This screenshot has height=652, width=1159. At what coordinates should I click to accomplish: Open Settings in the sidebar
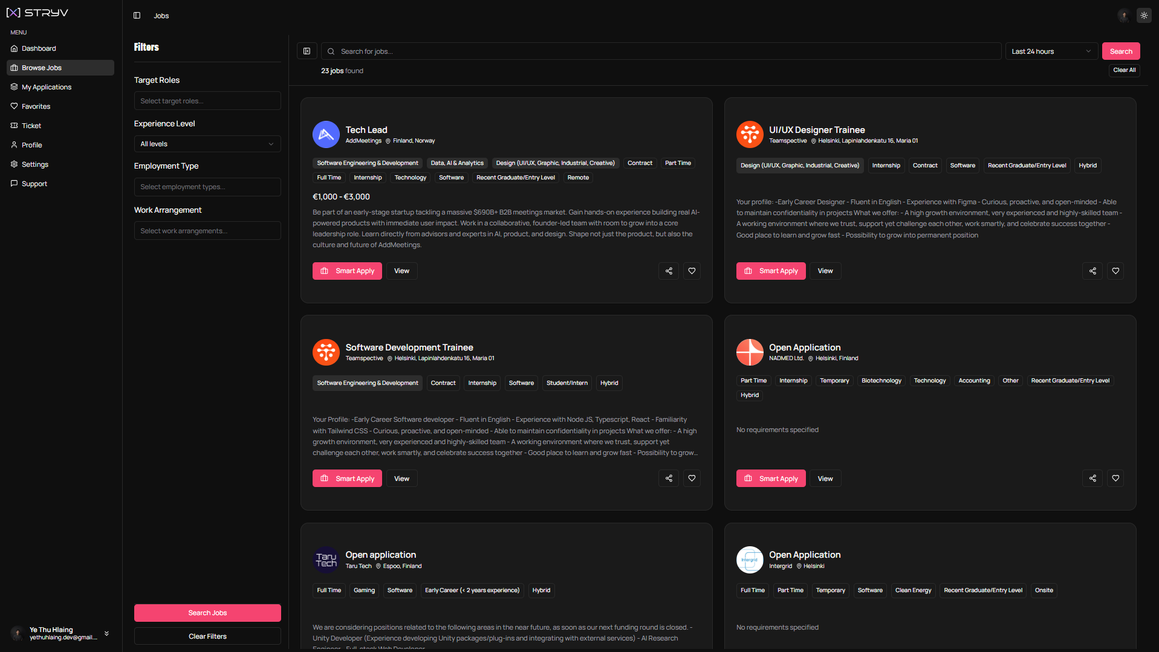[60, 164]
